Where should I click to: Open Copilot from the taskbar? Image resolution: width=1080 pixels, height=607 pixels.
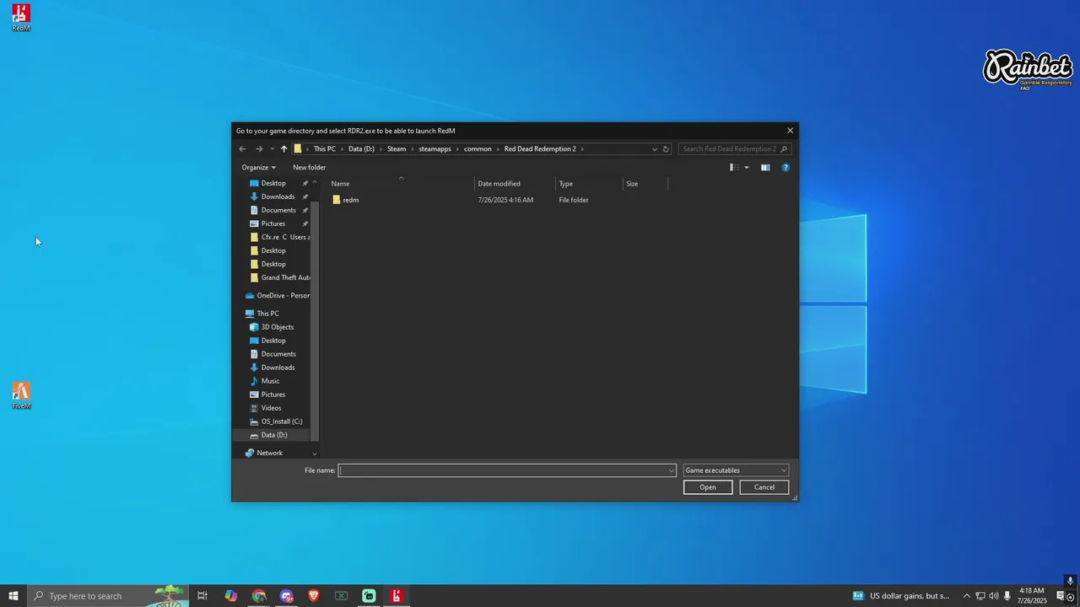pyautogui.click(x=231, y=596)
